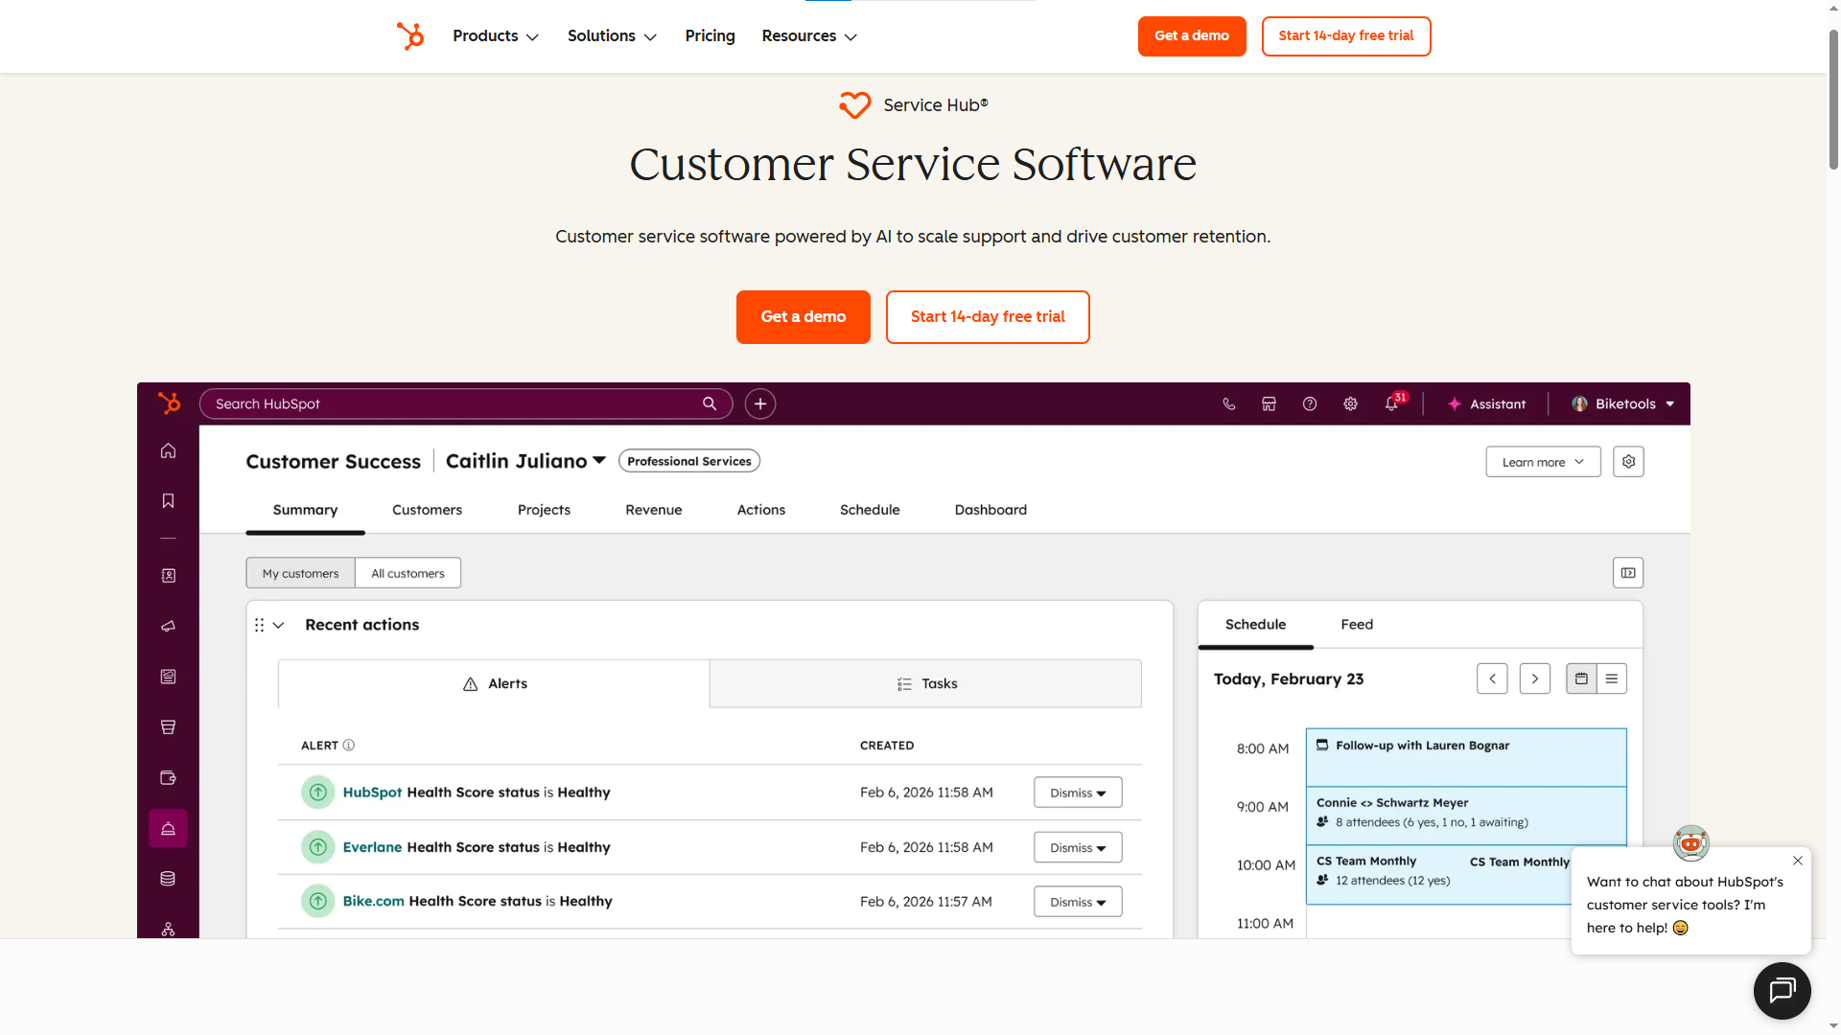Open the automation nodes icon in the sidebar
Viewport: 1841px width, 1035px height.
[x=168, y=929]
